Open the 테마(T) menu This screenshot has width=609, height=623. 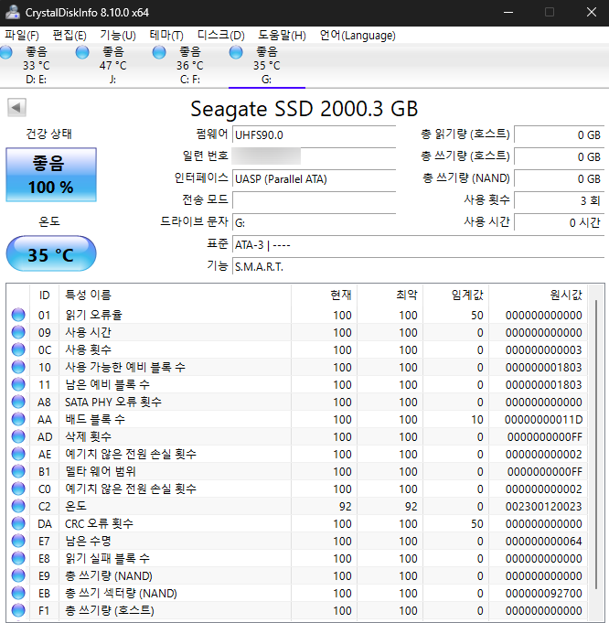(x=166, y=36)
